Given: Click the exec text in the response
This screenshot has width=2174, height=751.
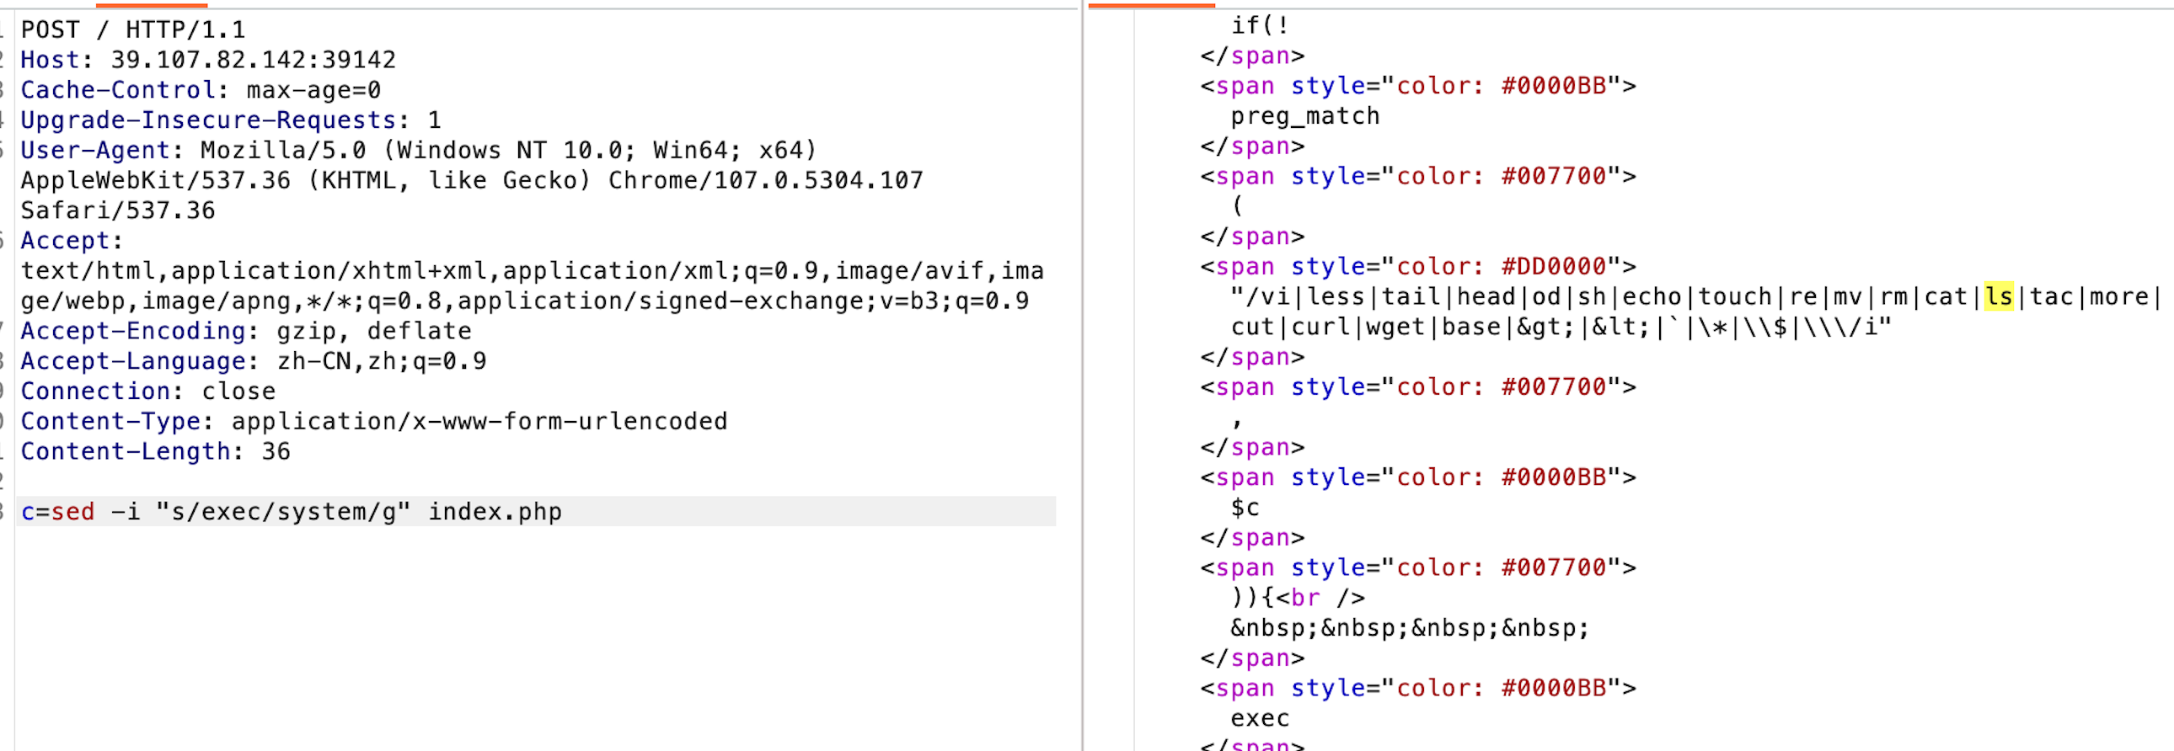Looking at the screenshot, I should (x=1260, y=718).
